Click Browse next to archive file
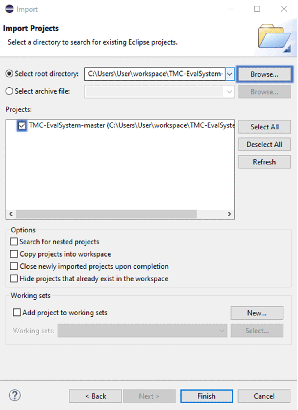 click(264, 92)
